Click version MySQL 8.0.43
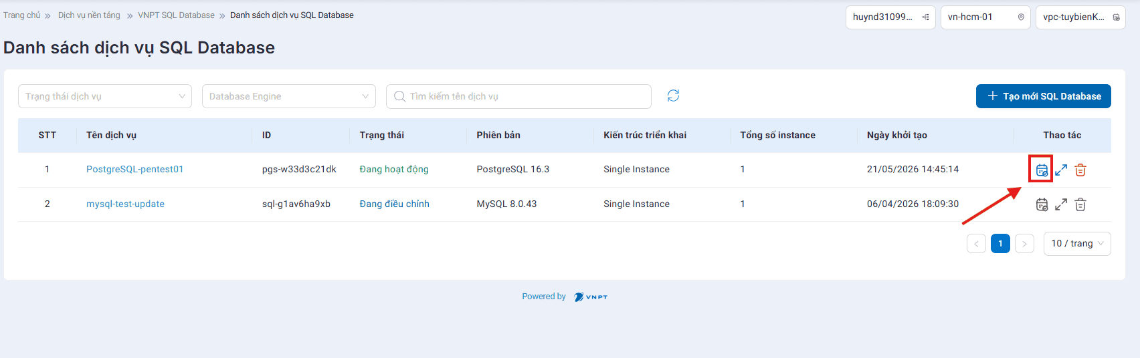Screen dimensions: 1140x358 [x=506, y=204]
